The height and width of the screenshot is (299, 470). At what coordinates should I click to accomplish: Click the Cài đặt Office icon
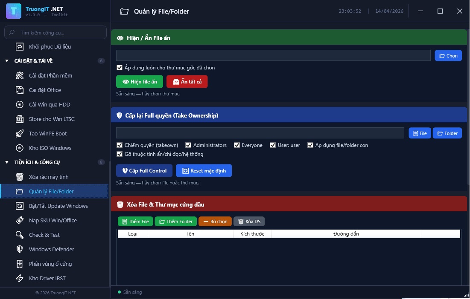click(20, 90)
